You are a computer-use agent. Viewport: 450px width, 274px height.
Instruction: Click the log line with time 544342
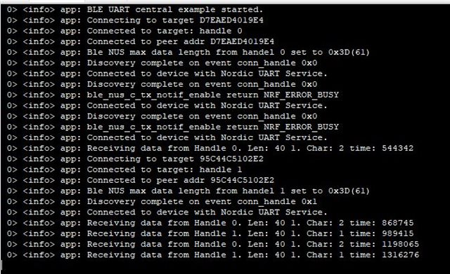pos(210,148)
